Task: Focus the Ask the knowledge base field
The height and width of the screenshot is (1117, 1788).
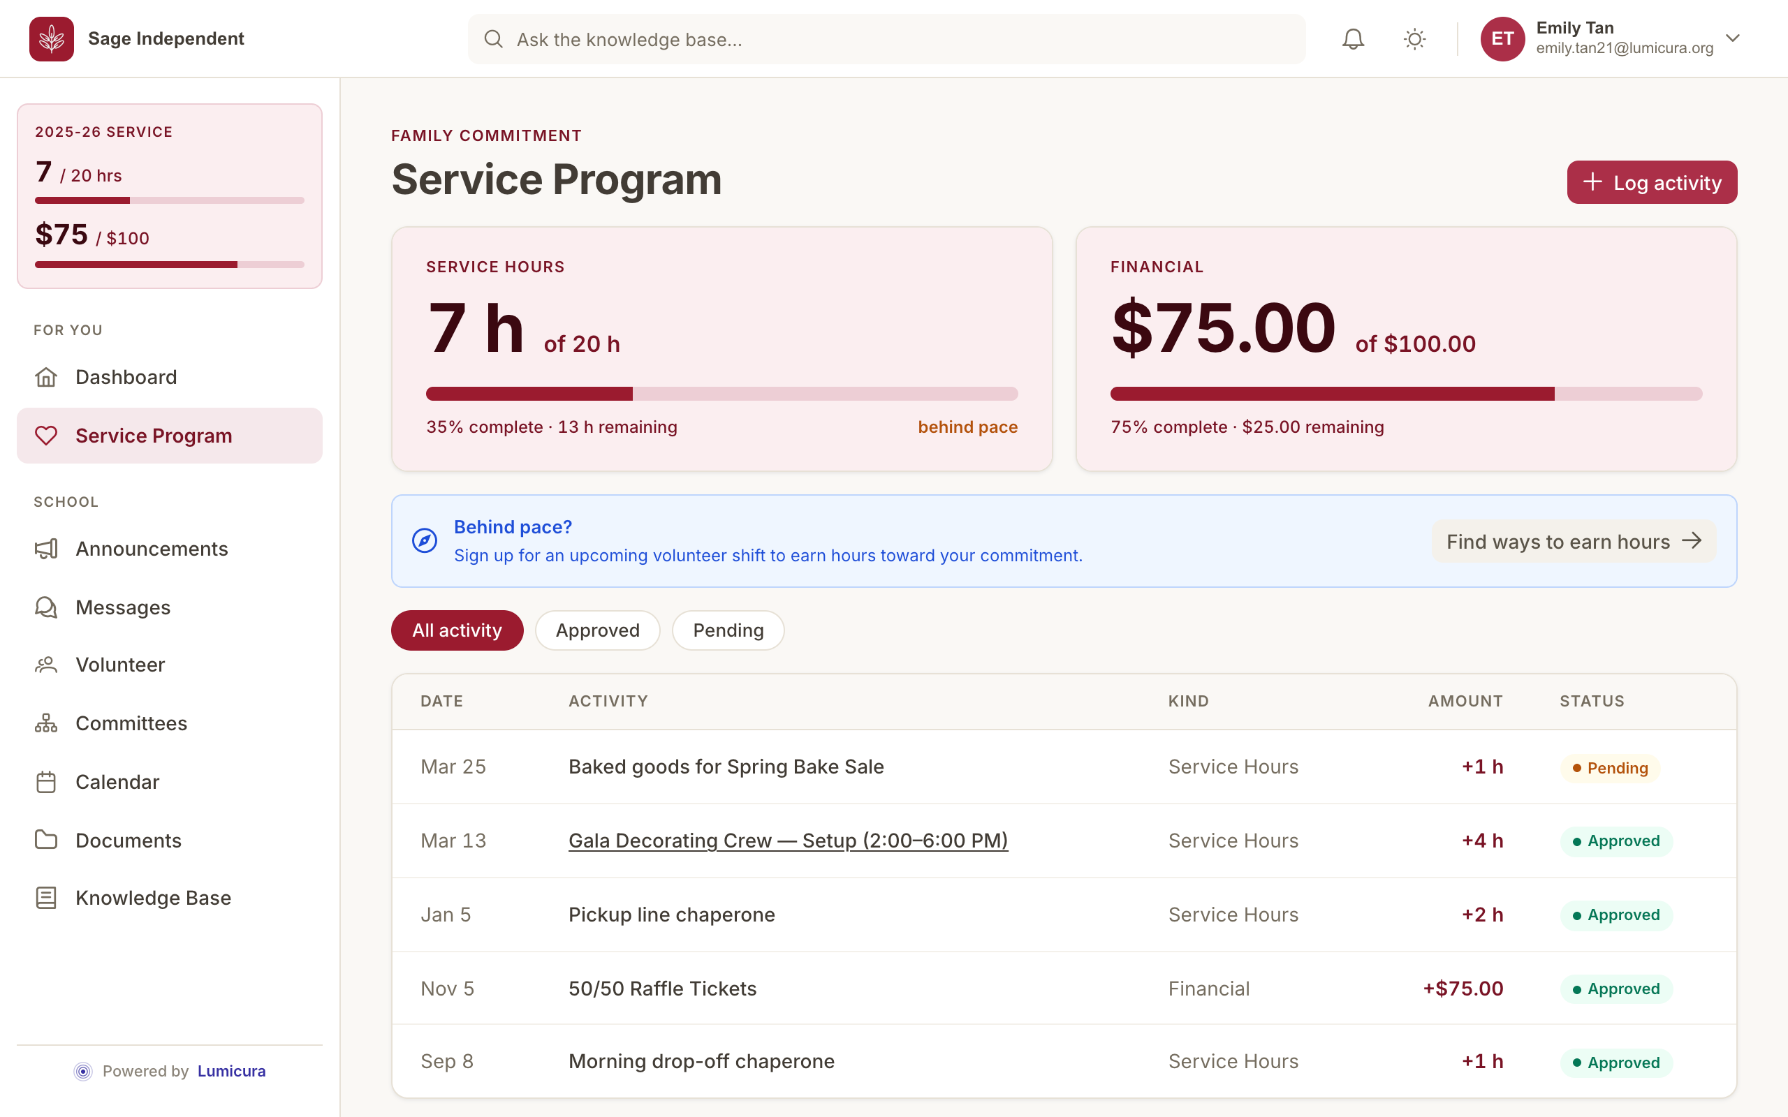Action: tap(886, 39)
